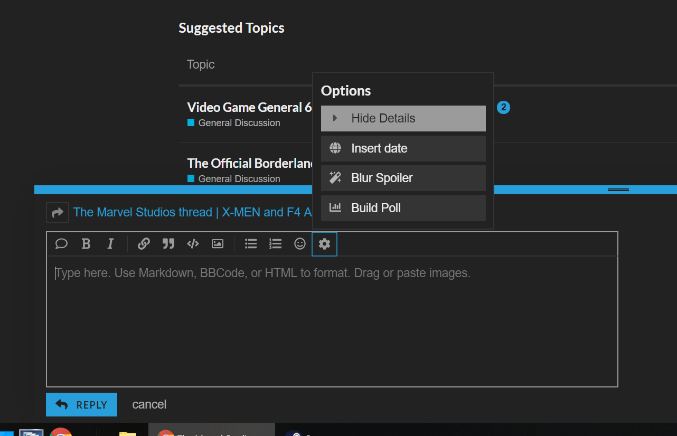Insert a hyperlink with the link icon
Screen dimensions: 677x436
[144, 244]
